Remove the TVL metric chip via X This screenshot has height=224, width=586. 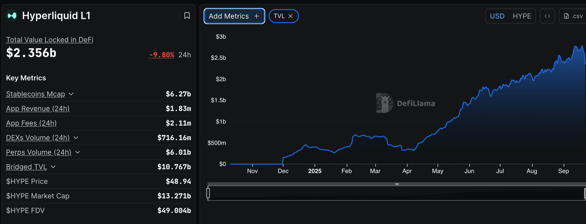[290, 16]
